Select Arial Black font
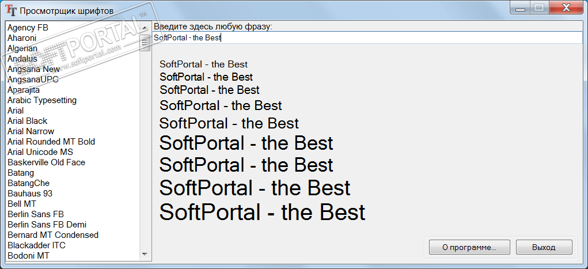Viewport: 588px width, 269px height. coord(28,121)
